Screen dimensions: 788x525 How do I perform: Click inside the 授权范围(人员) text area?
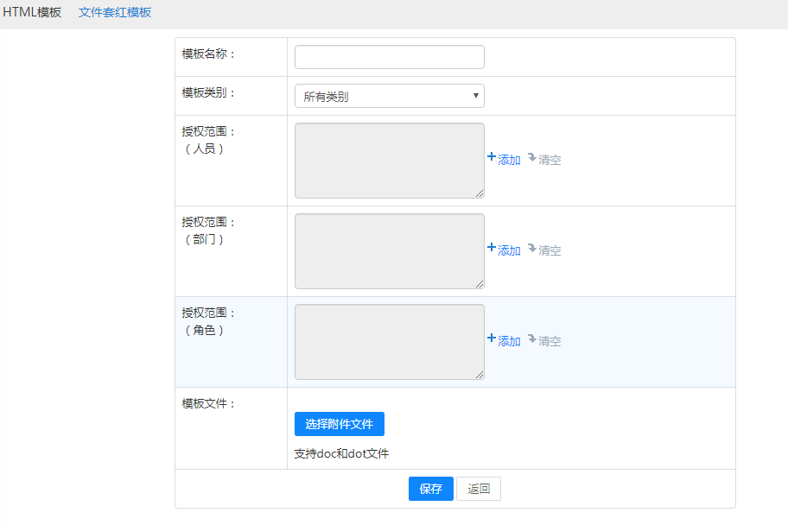389,160
